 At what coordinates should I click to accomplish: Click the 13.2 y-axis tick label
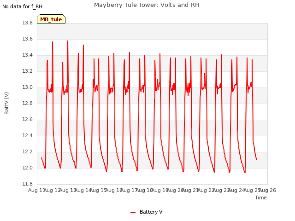tap(28, 71)
